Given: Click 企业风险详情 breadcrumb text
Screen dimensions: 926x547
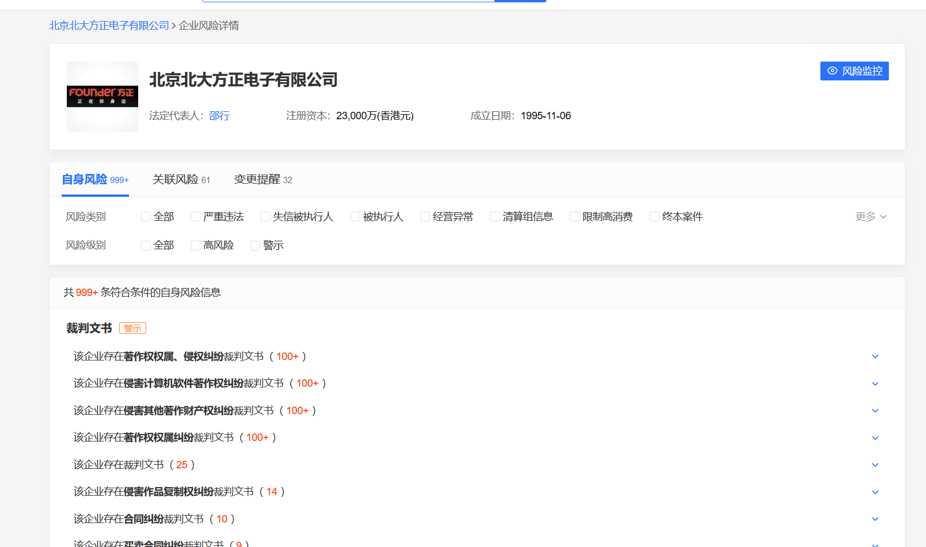Looking at the screenshot, I should pyautogui.click(x=209, y=26).
